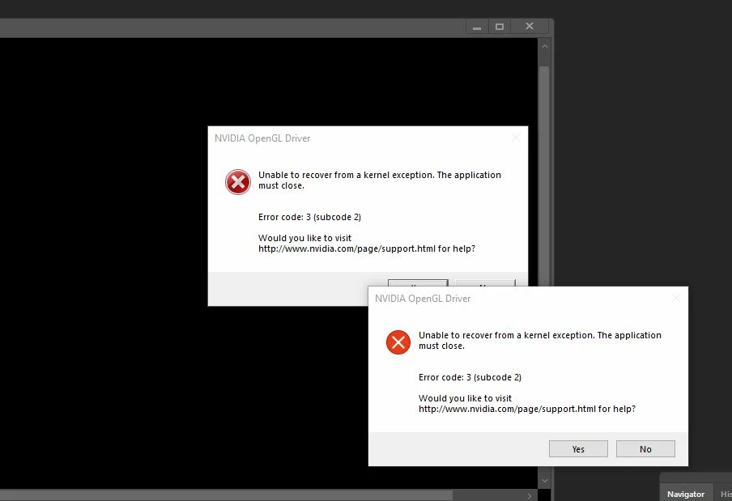This screenshot has width=732, height=501.
Task: Click the red error icon in front dialog
Action: point(398,342)
